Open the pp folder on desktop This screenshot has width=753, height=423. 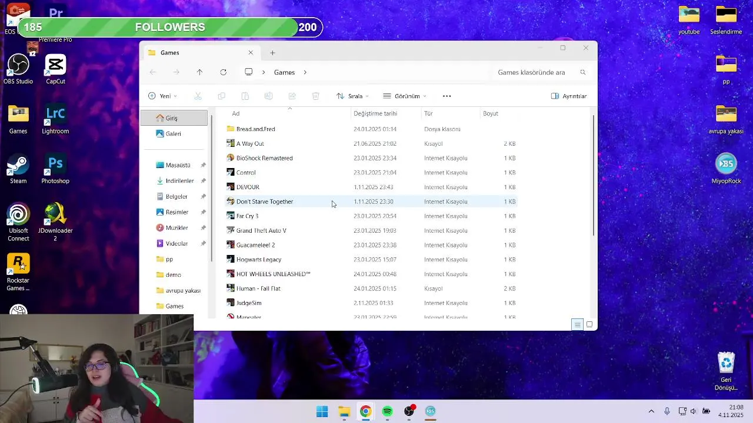point(726,70)
